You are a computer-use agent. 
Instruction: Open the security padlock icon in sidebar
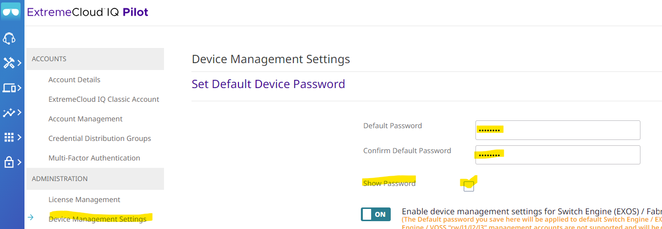9,162
